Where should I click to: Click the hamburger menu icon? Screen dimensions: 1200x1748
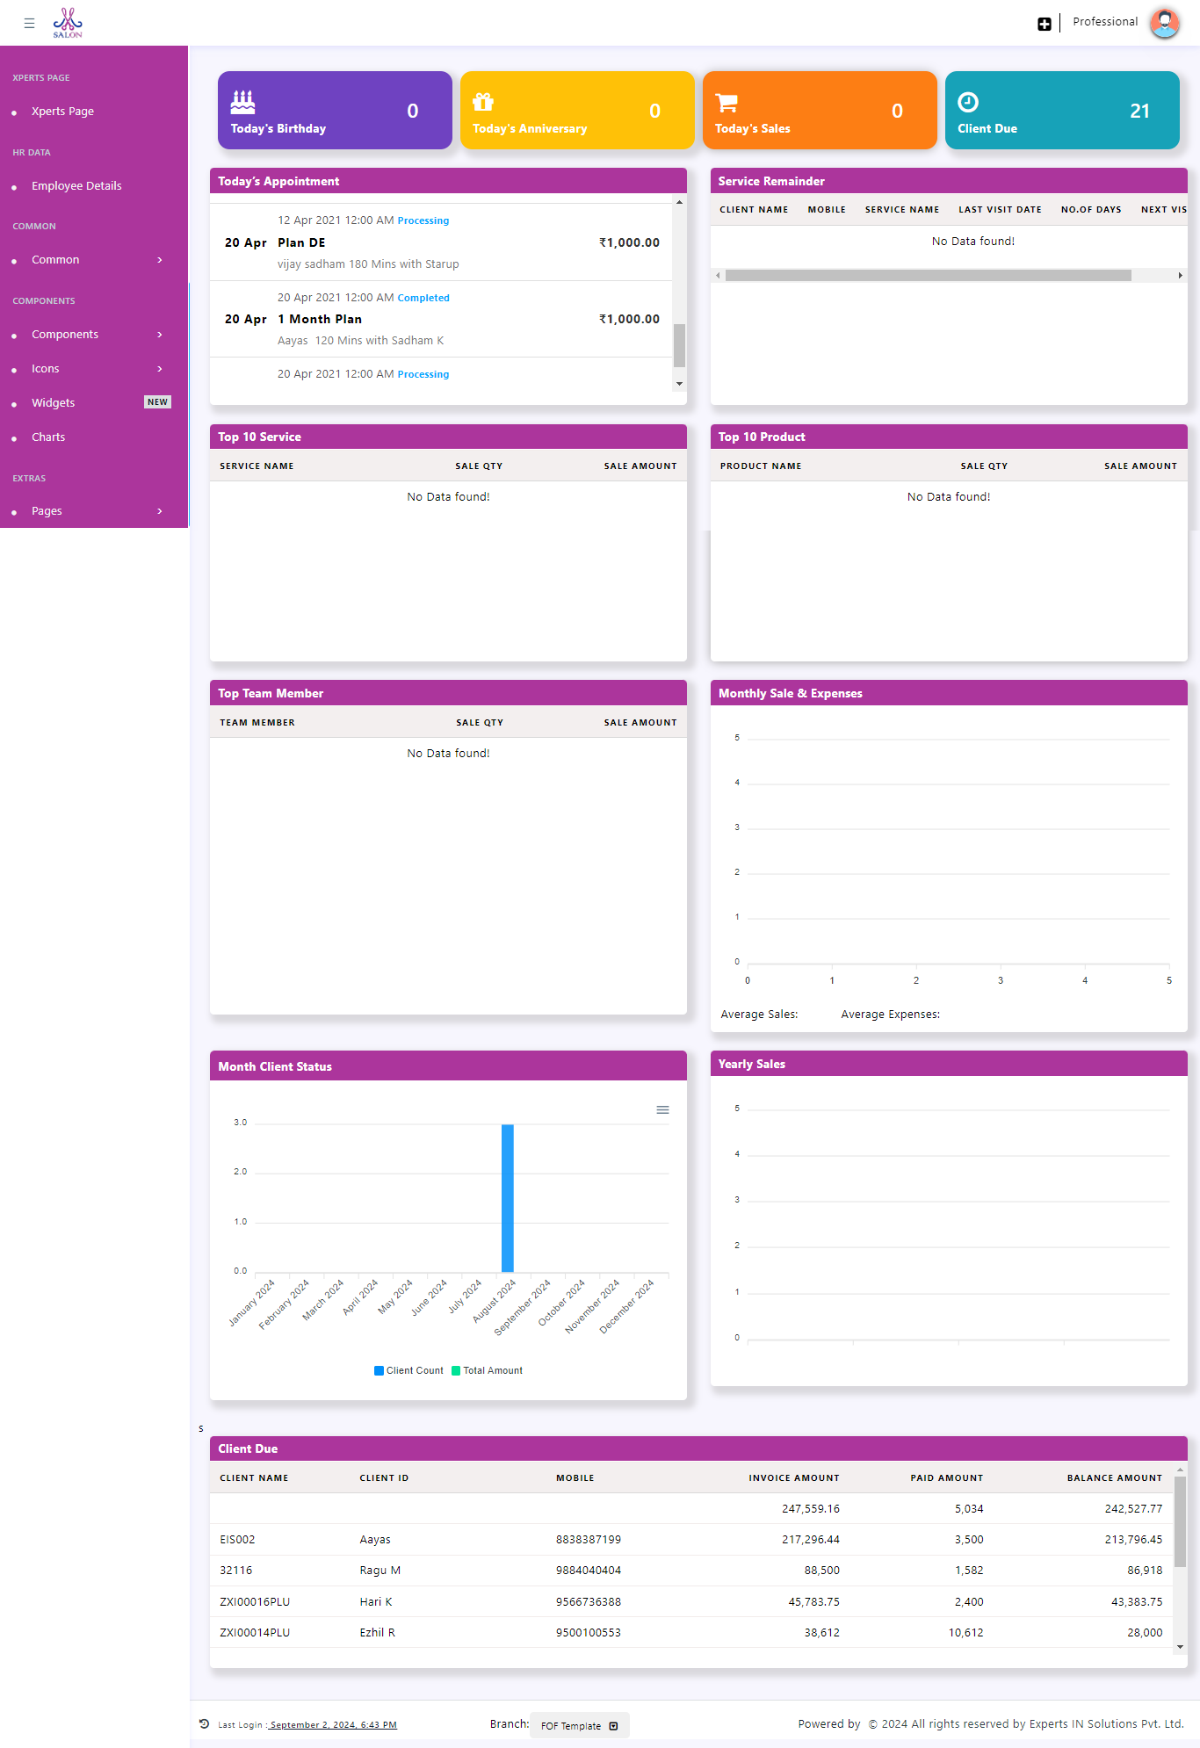[x=29, y=24]
